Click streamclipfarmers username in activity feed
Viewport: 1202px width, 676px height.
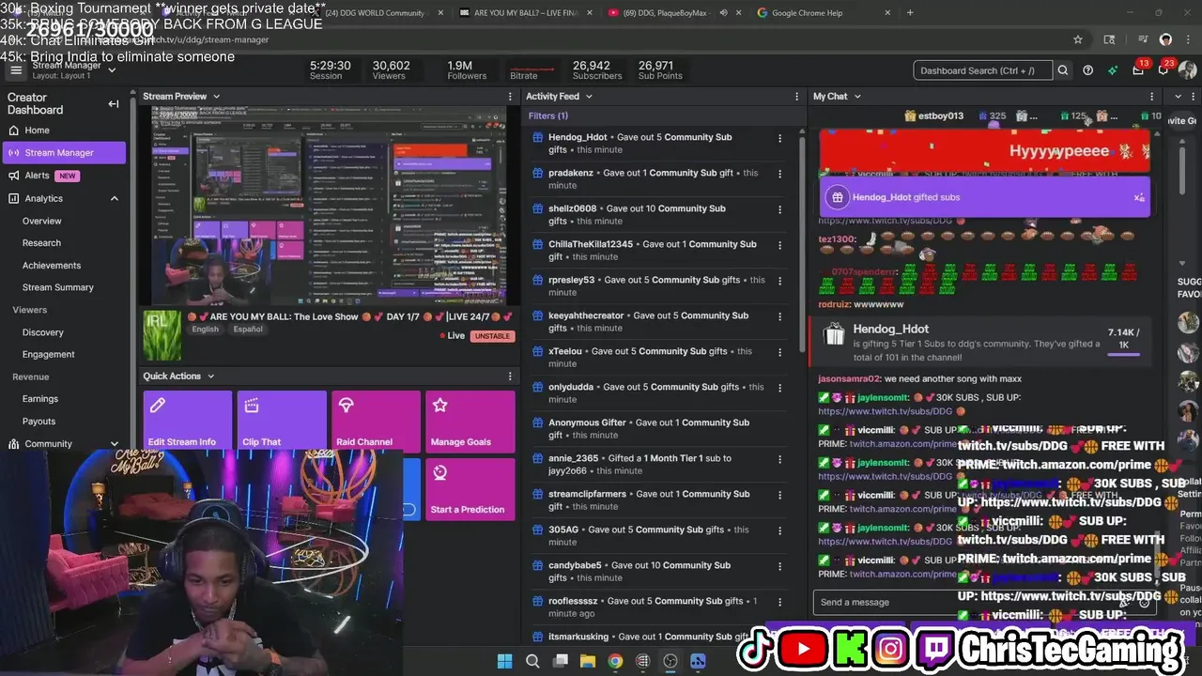point(587,494)
